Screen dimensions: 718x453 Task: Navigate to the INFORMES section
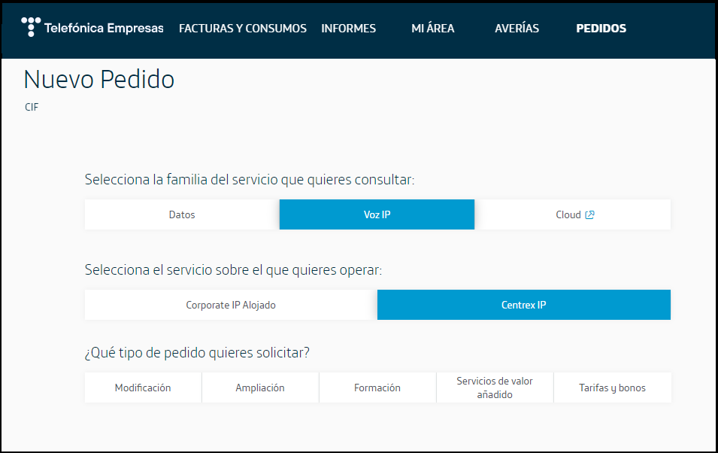348,28
